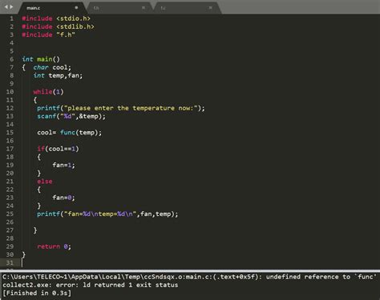380x300 pixels.
Task: Click the 'else' keyword
Action: click(45, 182)
